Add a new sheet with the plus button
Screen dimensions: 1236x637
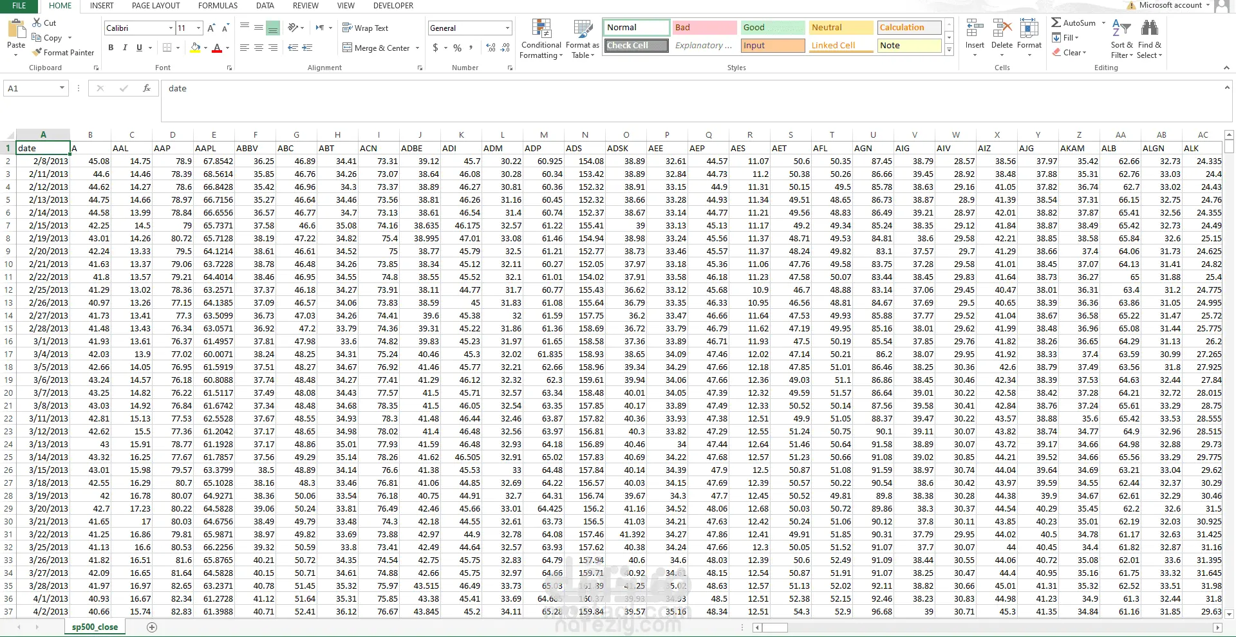152,627
